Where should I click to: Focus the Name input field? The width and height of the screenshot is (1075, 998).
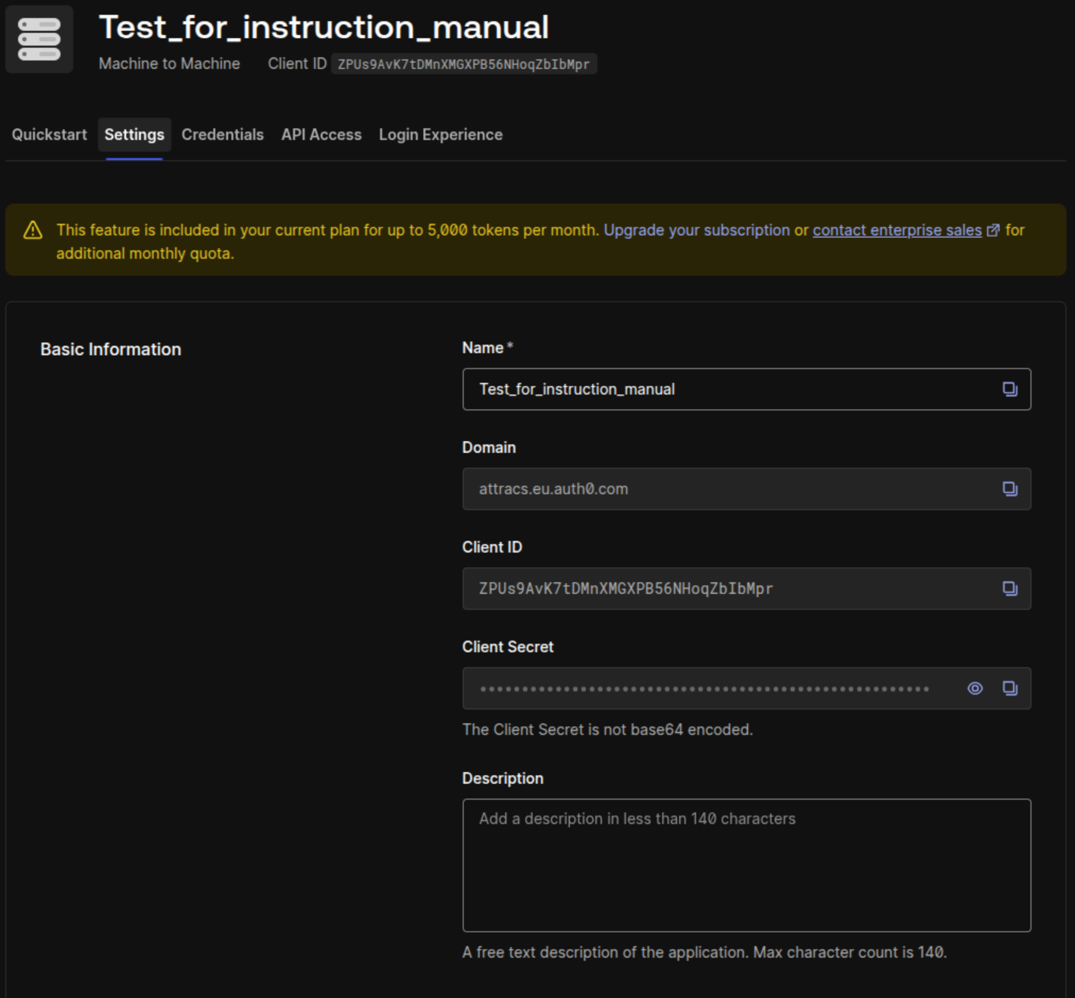[747, 389]
